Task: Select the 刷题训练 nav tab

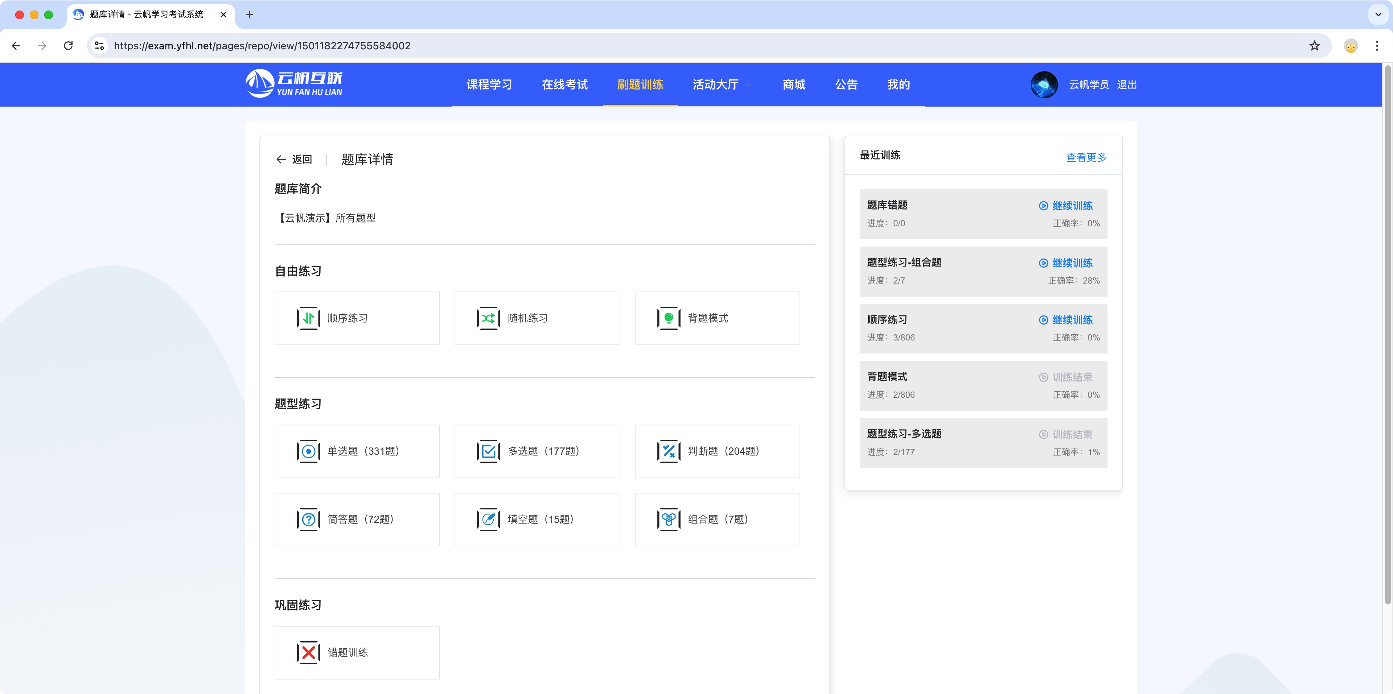Action: 640,84
